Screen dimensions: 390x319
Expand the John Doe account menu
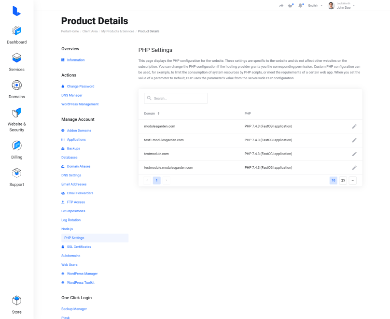click(346, 5)
